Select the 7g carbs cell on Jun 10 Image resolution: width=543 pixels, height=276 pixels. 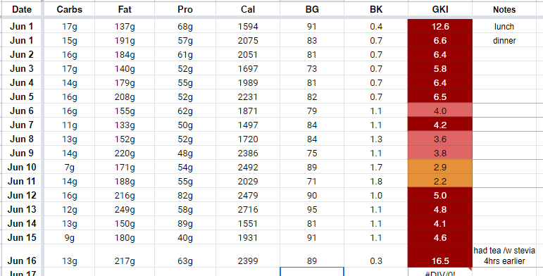point(69,167)
